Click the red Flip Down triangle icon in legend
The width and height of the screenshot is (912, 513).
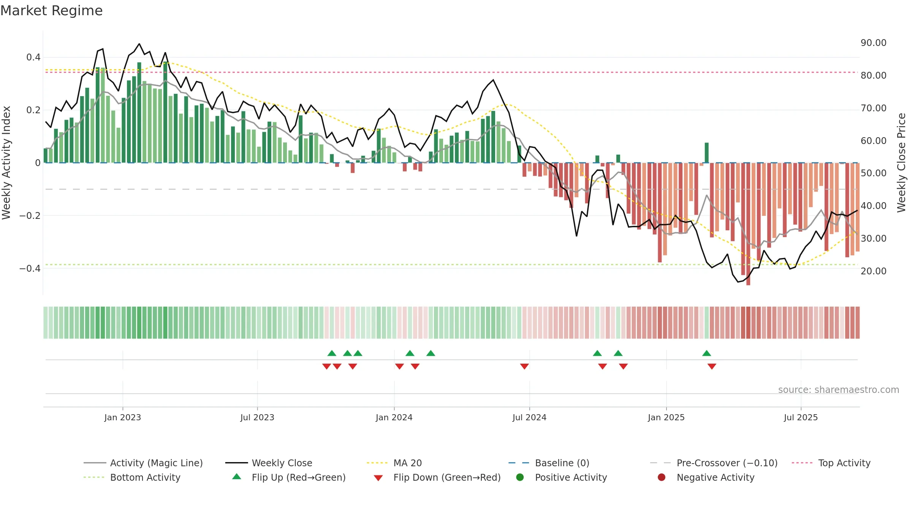[378, 478]
